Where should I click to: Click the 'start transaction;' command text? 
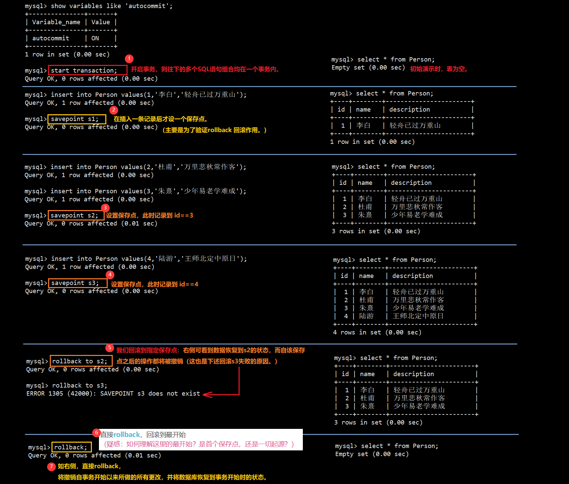(x=84, y=70)
